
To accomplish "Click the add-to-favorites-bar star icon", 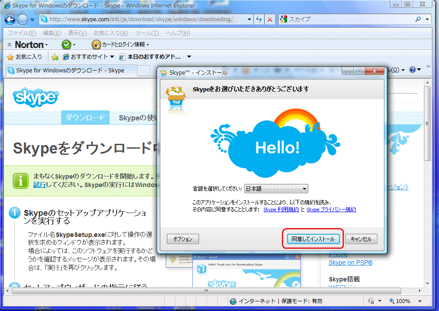I will click(x=55, y=57).
